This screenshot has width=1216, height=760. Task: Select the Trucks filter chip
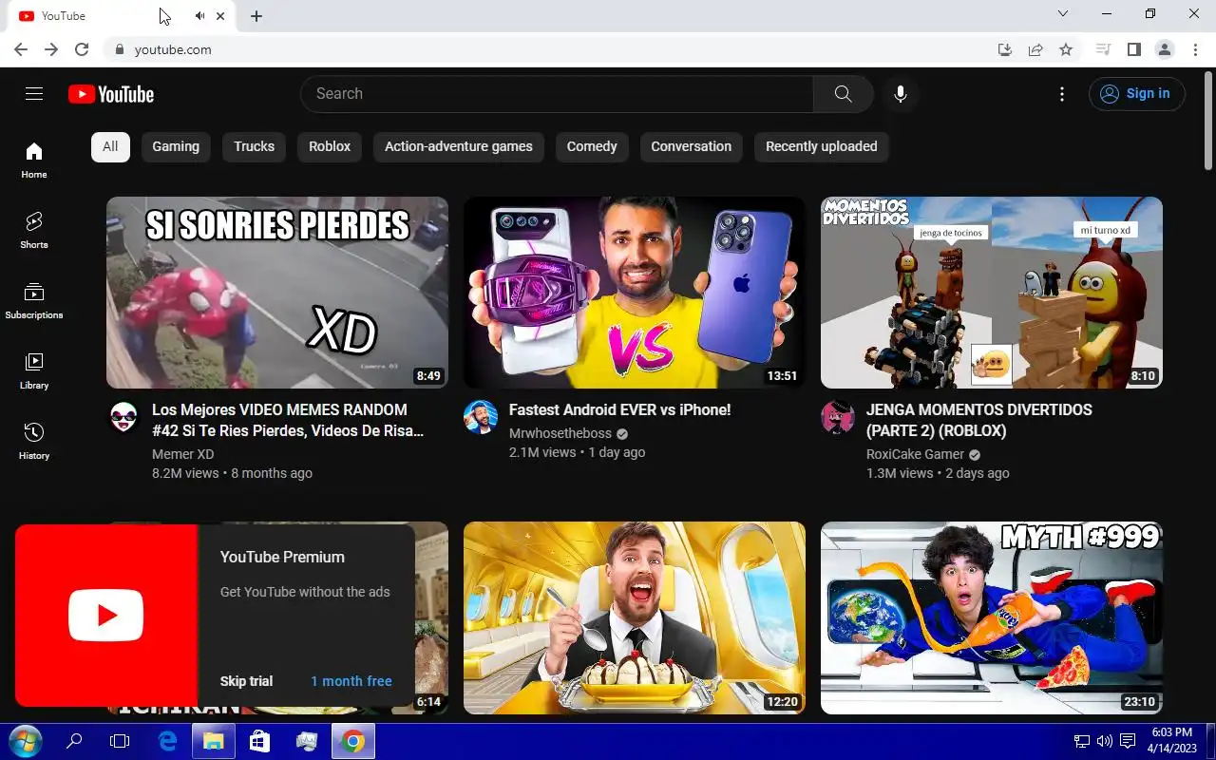pyautogui.click(x=254, y=146)
